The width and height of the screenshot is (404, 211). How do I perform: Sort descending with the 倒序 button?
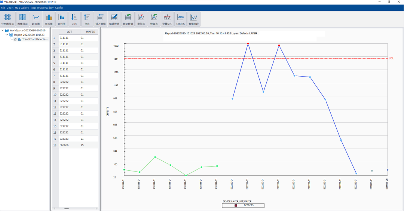pos(87,19)
